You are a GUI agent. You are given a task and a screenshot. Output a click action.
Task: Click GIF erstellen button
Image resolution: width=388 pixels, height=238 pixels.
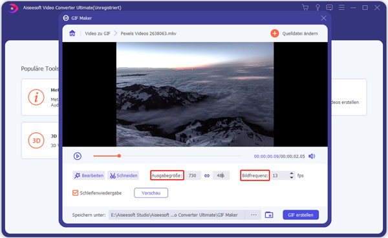(x=301, y=215)
